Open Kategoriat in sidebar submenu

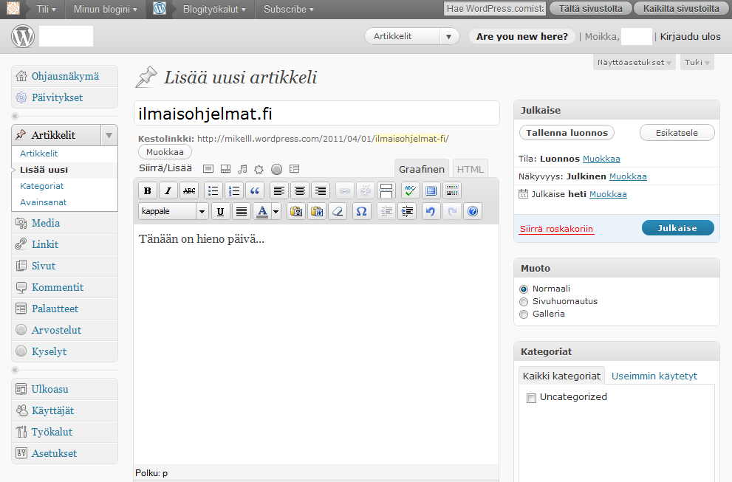pyautogui.click(x=41, y=186)
